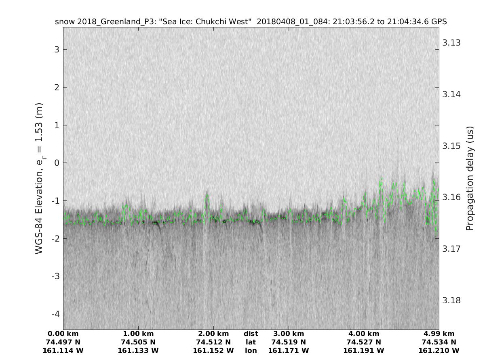
Task: Click the 1.00 km distance label
Action: (x=138, y=334)
